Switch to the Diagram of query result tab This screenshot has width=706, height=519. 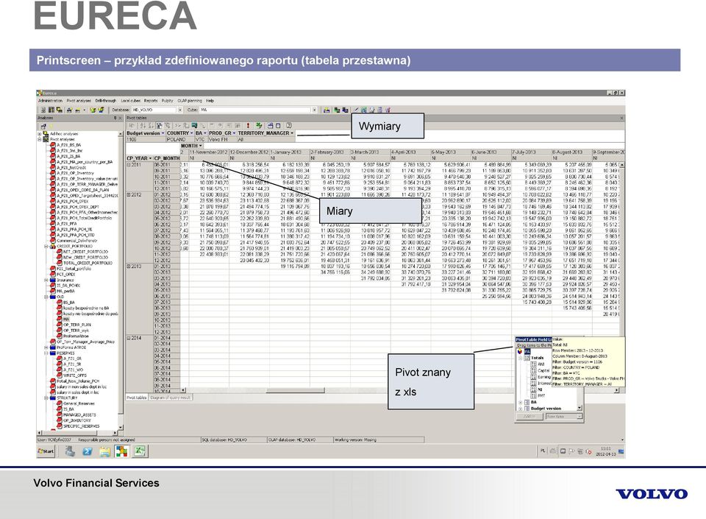(x=170, y=398)
